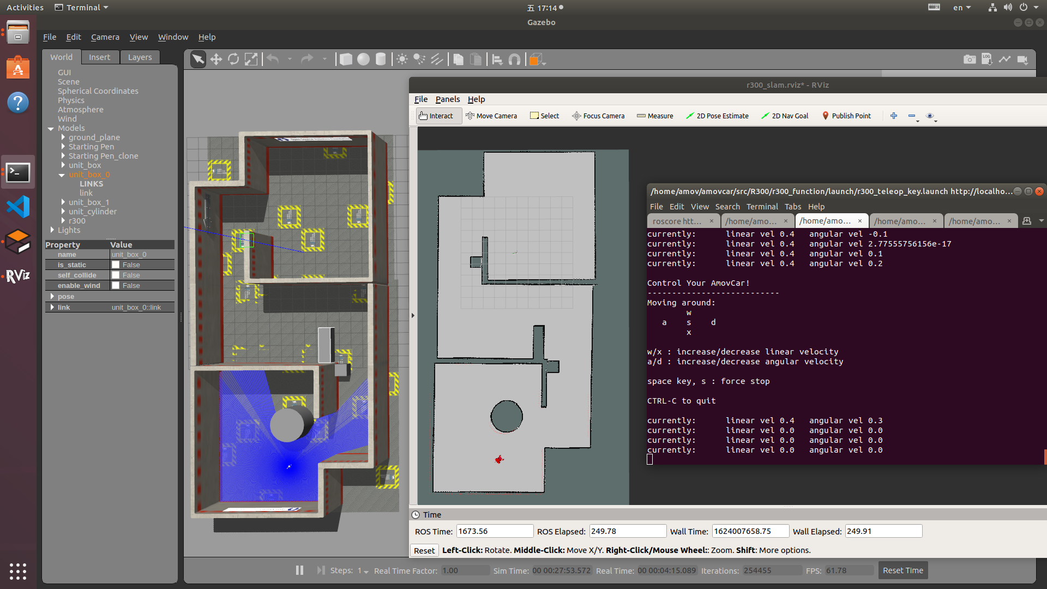This screenshot has height=589, width=1047.
Task: Click the Focus Camera tool
Action: point(598,116)
